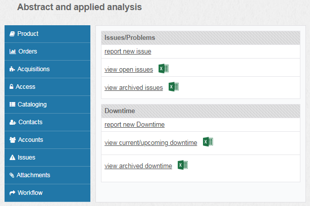310x206 pixels.
Task: Follow the view archived issues link
Action: click(x=134, y=87)
